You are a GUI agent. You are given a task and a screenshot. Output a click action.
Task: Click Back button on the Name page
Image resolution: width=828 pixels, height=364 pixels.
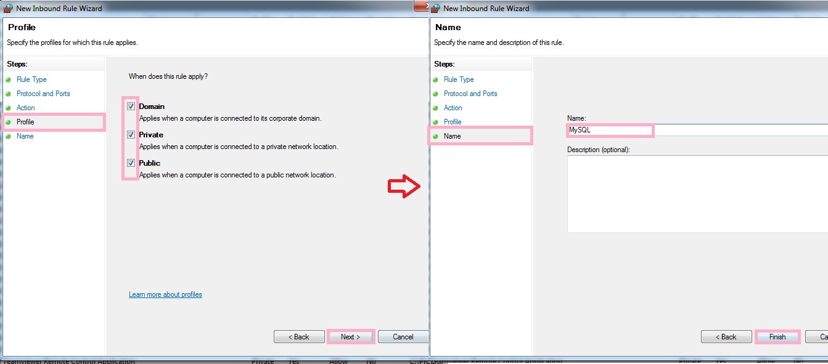[725, 337]
